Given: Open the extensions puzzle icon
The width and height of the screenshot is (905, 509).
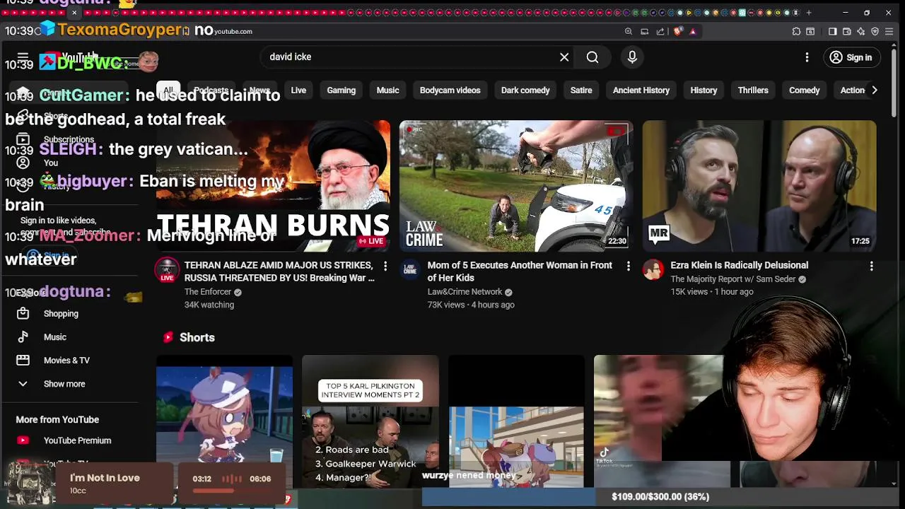Looking at the screenshot, I should [796, 31].
